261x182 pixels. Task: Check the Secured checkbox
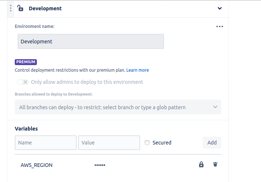pos(147,143)
